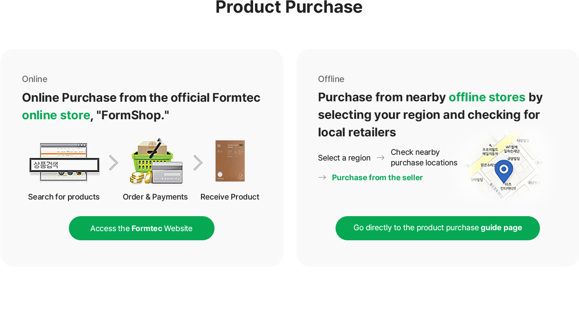Go directly to the product purchase guide page
This screenshot has height=310, width=579.
coord(438,228)
